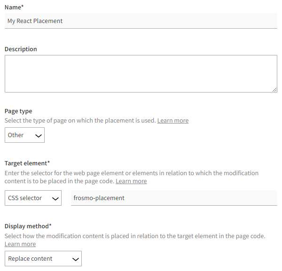Image resolution: width=282 pixels, height=271 pixels.
Task: Open Learn more link for Target element
Action: (131, 181)
